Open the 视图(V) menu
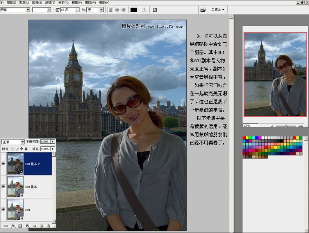This screenshot has height=233, width=309. 77,3
